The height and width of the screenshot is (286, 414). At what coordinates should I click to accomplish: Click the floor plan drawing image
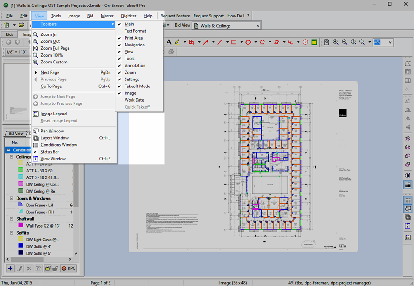(x=269, y=167)
